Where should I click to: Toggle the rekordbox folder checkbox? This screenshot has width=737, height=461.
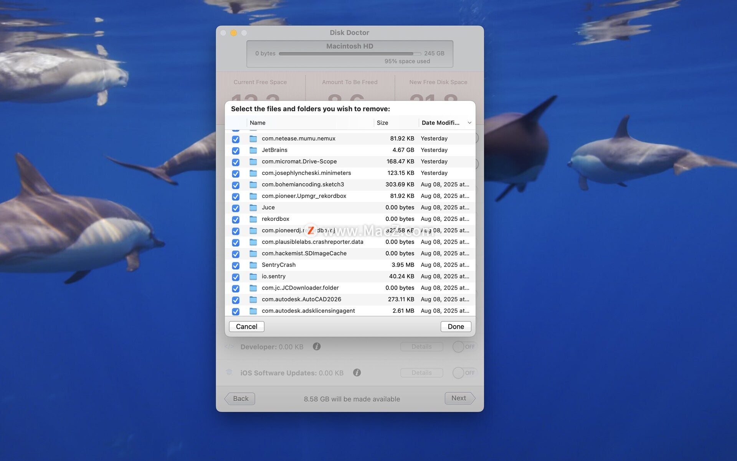pos(236,219)
